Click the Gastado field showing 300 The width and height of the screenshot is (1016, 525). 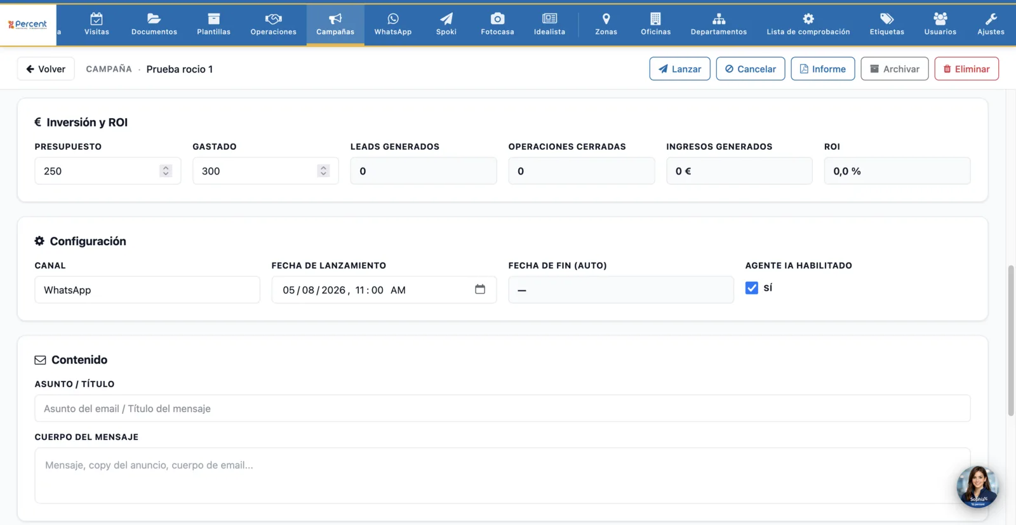coord(265,171)
